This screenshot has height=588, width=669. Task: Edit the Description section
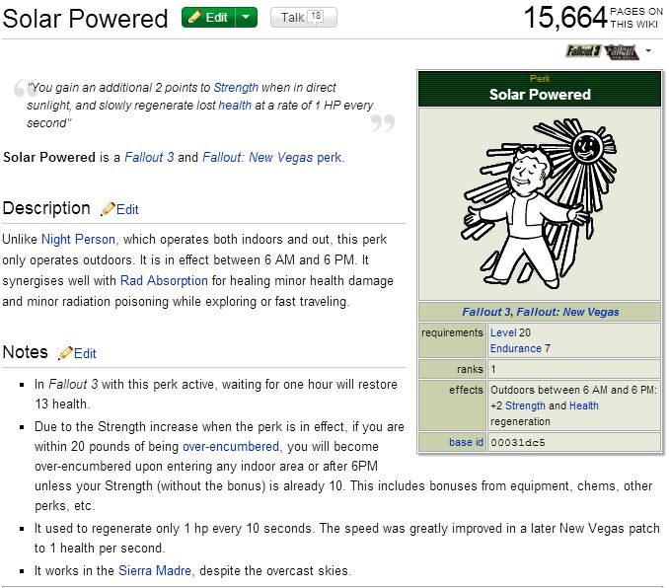pos(127,209)
